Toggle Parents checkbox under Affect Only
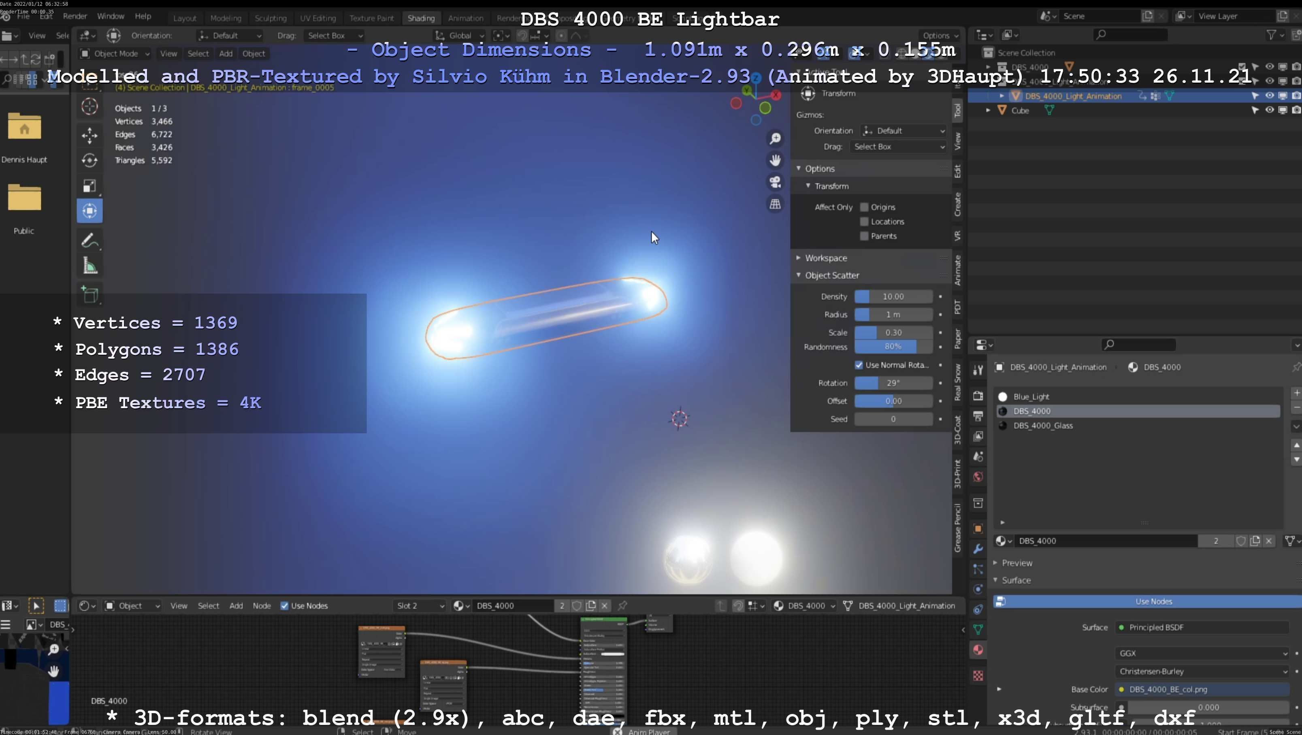 864,236
